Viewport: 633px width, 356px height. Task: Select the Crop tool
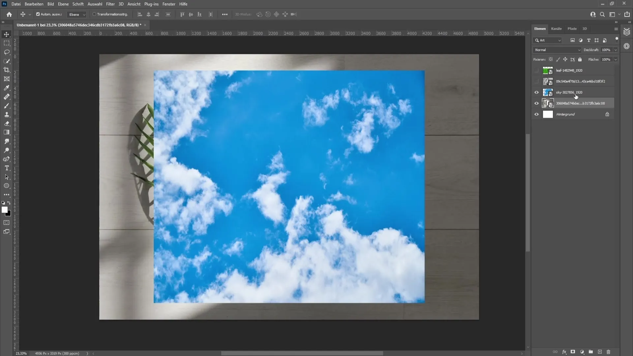point(7,70)
